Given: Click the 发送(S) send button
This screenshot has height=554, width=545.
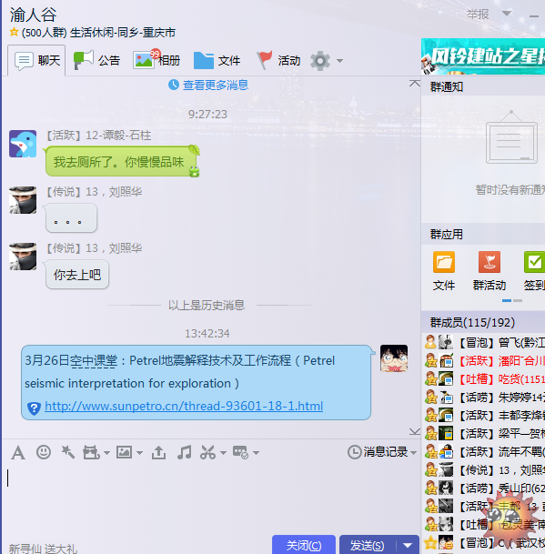Looking at the screenshot, I should pos(368,545).
